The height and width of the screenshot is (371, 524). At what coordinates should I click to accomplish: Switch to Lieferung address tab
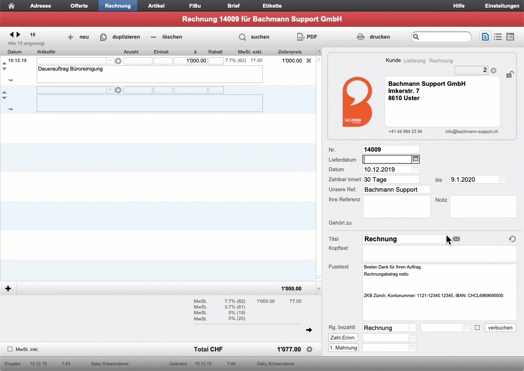coord(414,61)
